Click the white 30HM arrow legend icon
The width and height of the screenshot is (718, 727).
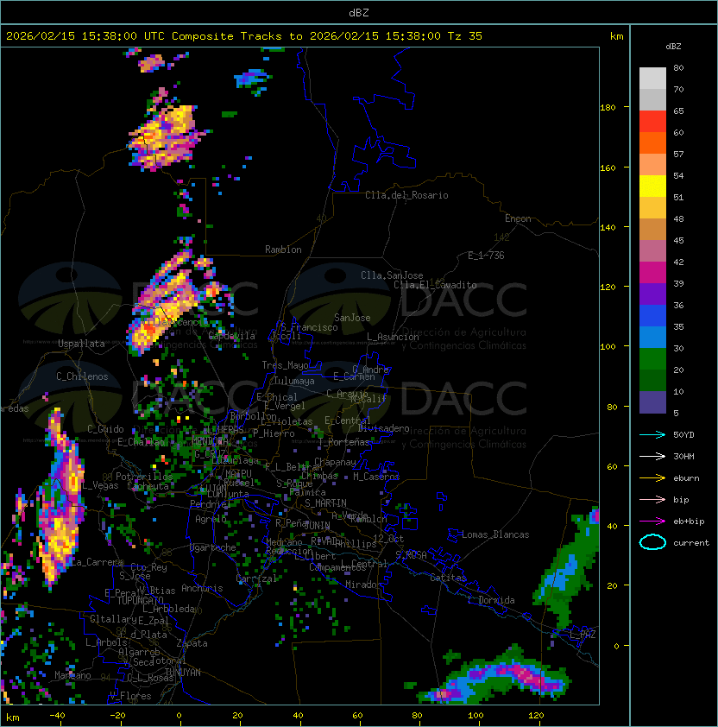click(652, 456)
